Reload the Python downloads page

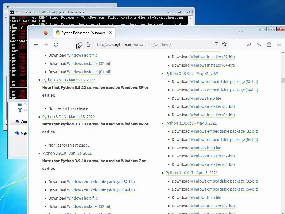coord(56,45)
